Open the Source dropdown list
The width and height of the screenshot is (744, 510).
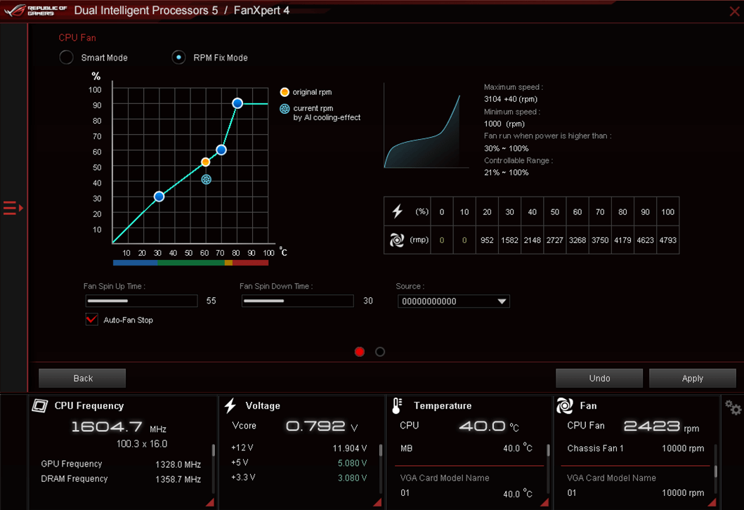coord(453,301)
